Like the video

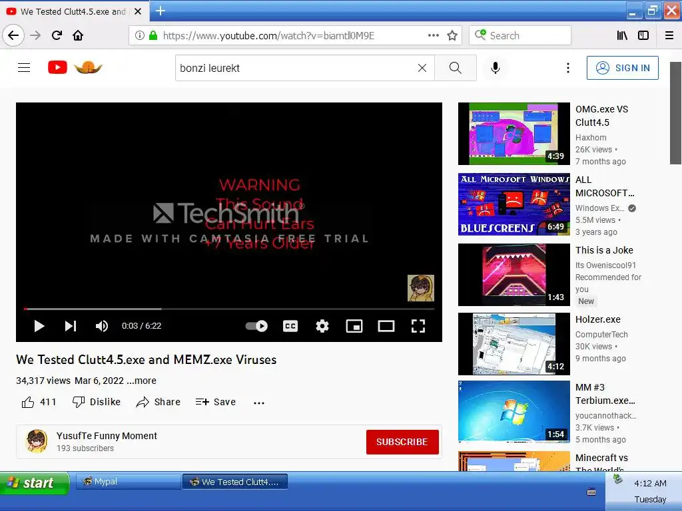(x=39, y=402)
